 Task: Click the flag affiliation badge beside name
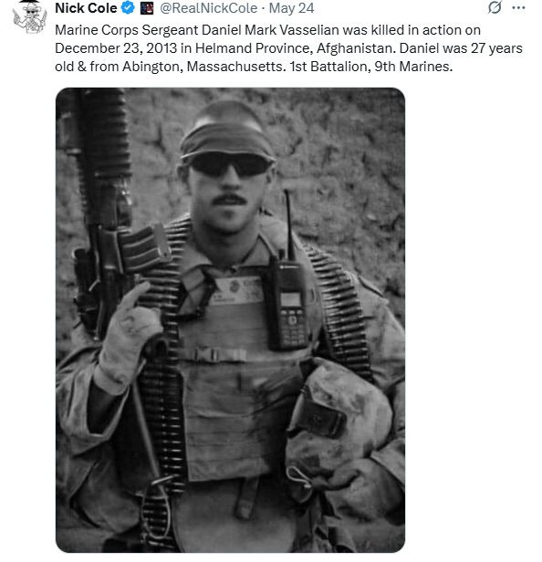147,8
